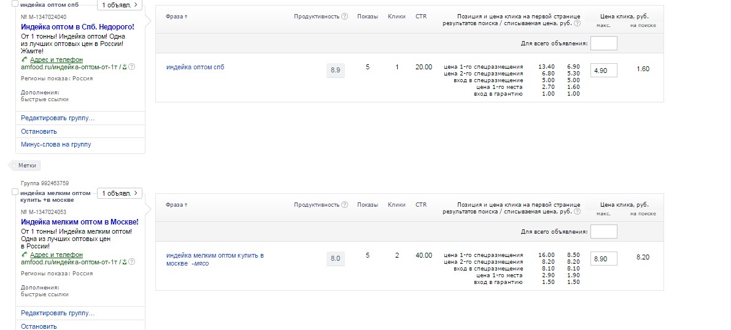Click the empty «Для всего объявления» field in the second table
Viewport: 731px width, 330px height.
(603, 232)
